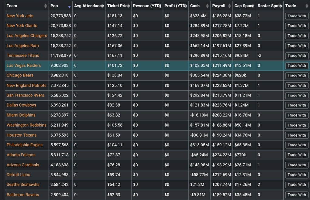Go to the Chicago Bears team link
The width and height of the screenshot is (310, 200).
tap(20, 75)
